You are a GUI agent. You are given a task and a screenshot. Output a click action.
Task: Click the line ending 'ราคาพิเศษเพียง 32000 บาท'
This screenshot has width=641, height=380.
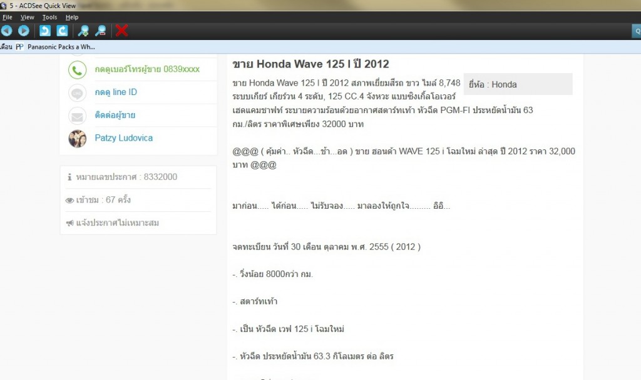pyautogui.click(x=297, y=124)
